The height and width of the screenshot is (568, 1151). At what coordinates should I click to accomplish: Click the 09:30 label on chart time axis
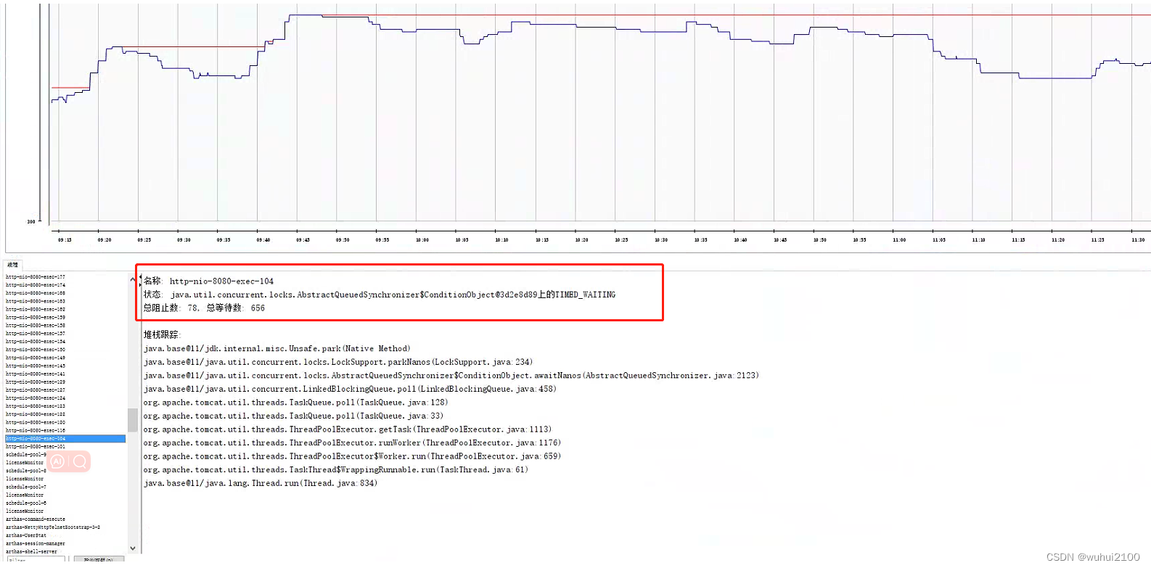tap(184, 240)
